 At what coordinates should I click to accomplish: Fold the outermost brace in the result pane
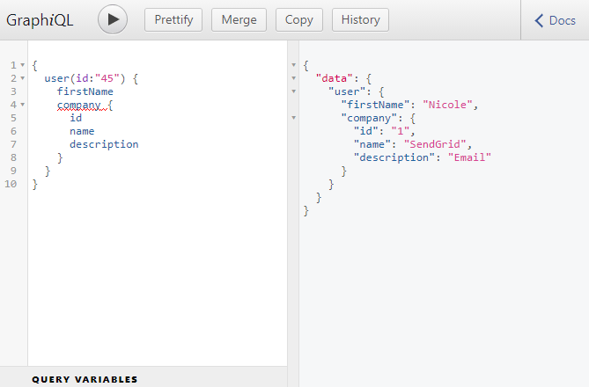293,66
